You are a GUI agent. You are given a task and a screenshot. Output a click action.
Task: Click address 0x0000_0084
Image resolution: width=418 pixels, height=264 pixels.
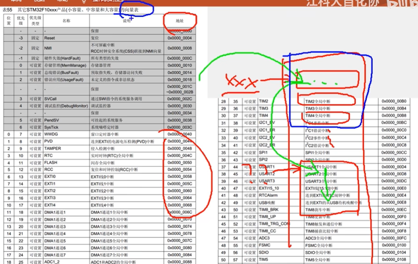tap(180, 255)
